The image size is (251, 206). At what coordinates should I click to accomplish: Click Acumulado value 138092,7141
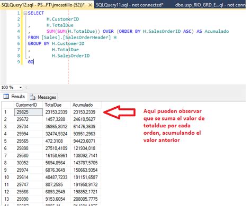[86, 156]
